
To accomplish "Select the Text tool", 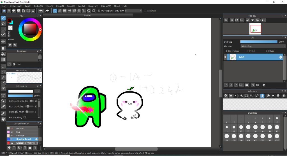I will (3, 95).
